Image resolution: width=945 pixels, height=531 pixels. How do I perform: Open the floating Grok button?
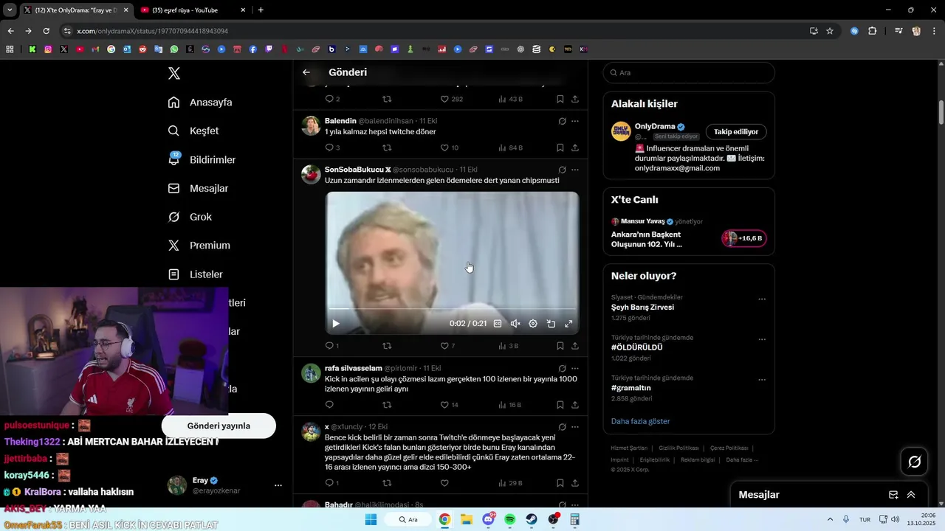point(915,462)
